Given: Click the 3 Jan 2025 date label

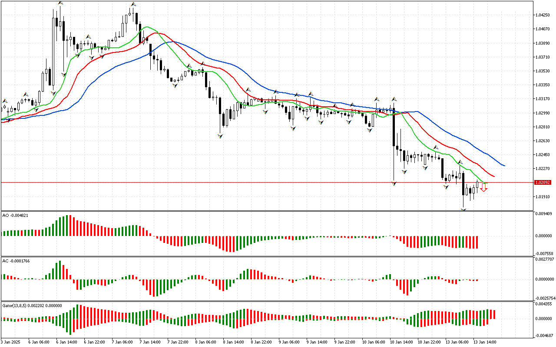Looking at the screenshot, I should [11, 342].
